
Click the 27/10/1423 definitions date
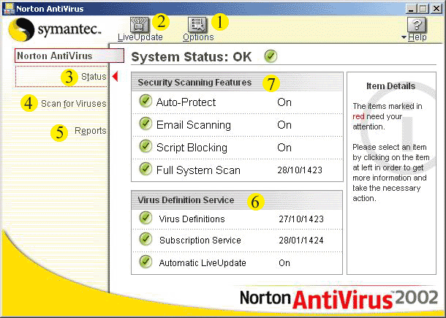click(301, 219)
